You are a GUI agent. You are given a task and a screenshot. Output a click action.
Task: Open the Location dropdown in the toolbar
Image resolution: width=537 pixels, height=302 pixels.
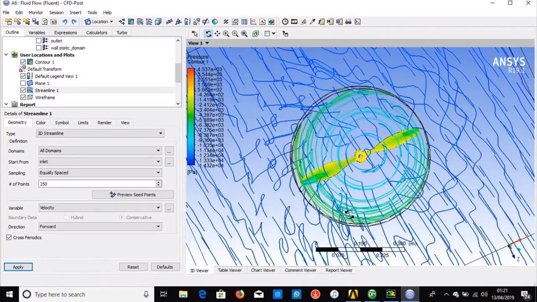[x=99, y=22]
